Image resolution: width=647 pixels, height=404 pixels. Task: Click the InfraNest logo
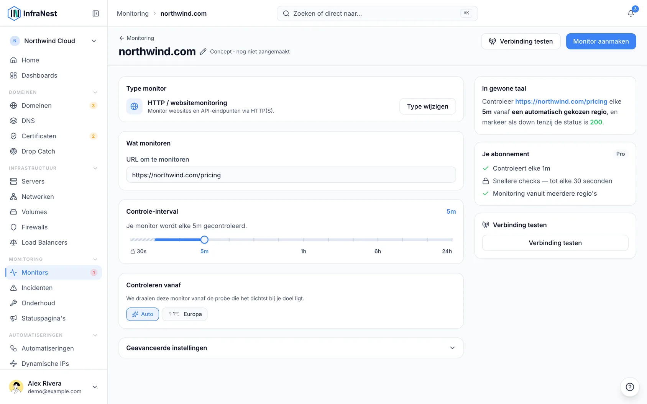(32, 13)
